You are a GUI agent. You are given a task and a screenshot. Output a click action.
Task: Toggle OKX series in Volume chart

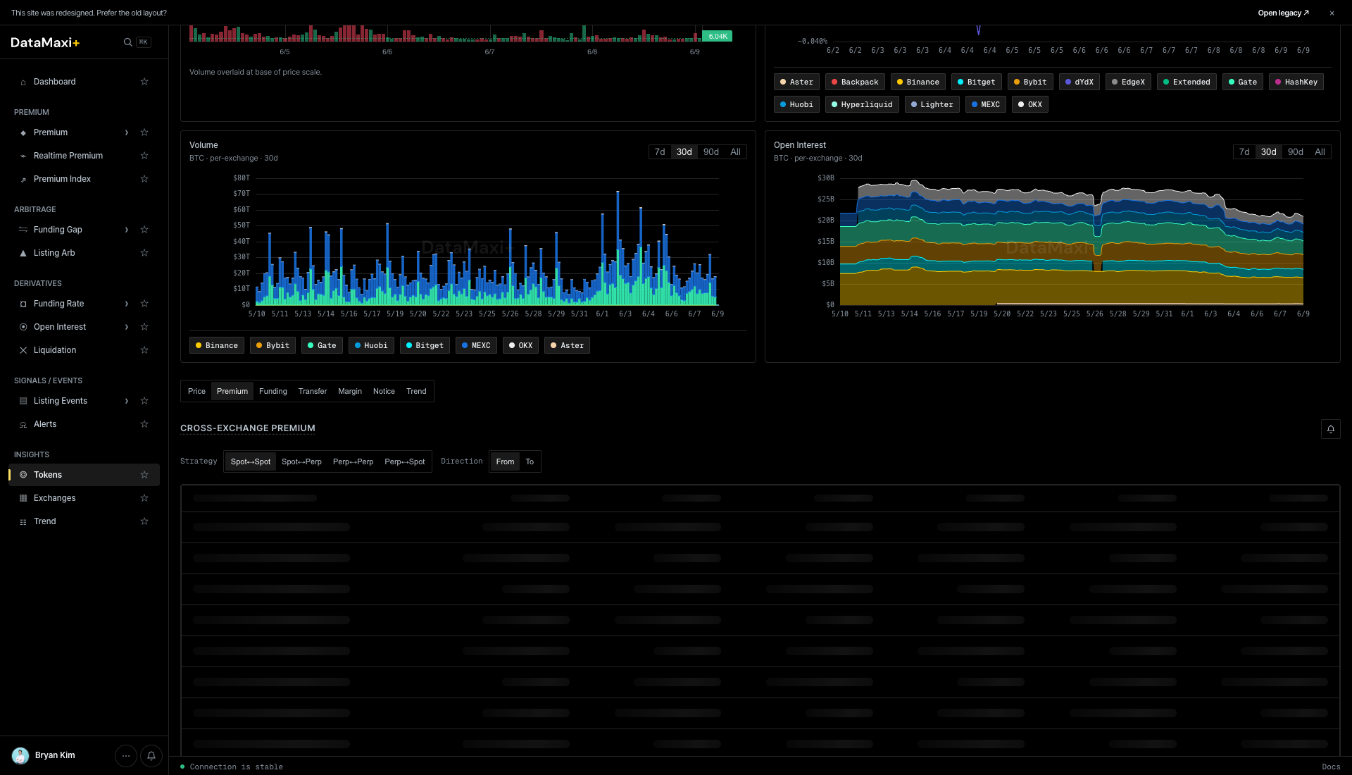click(x=520, y=345)
